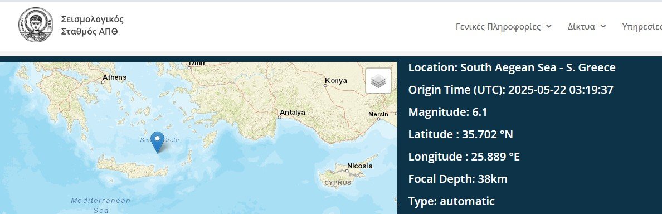Select the Antalya city marker on map
This screenshot has width=662, height=214.
pos(279,118)
